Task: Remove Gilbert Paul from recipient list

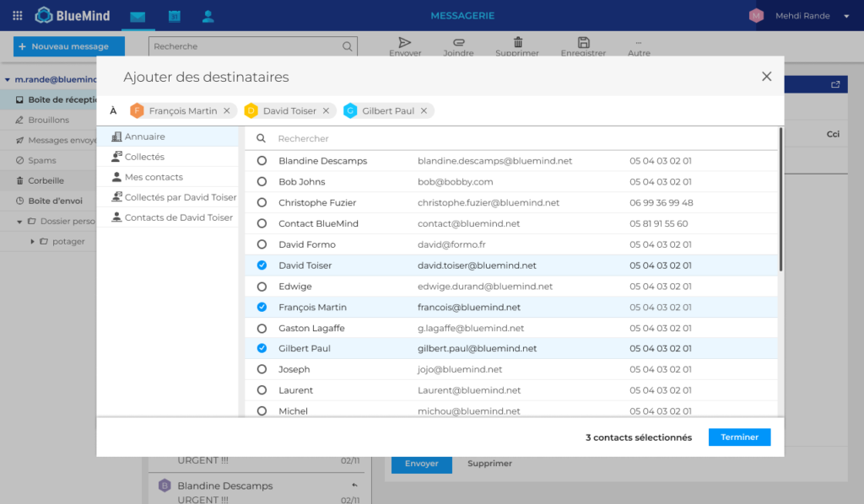Action: point(424,111)
